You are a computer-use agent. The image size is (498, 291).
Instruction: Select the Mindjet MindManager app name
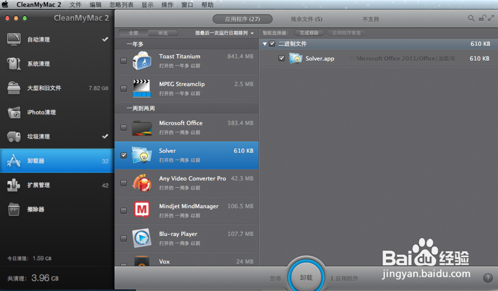(189, 206)
